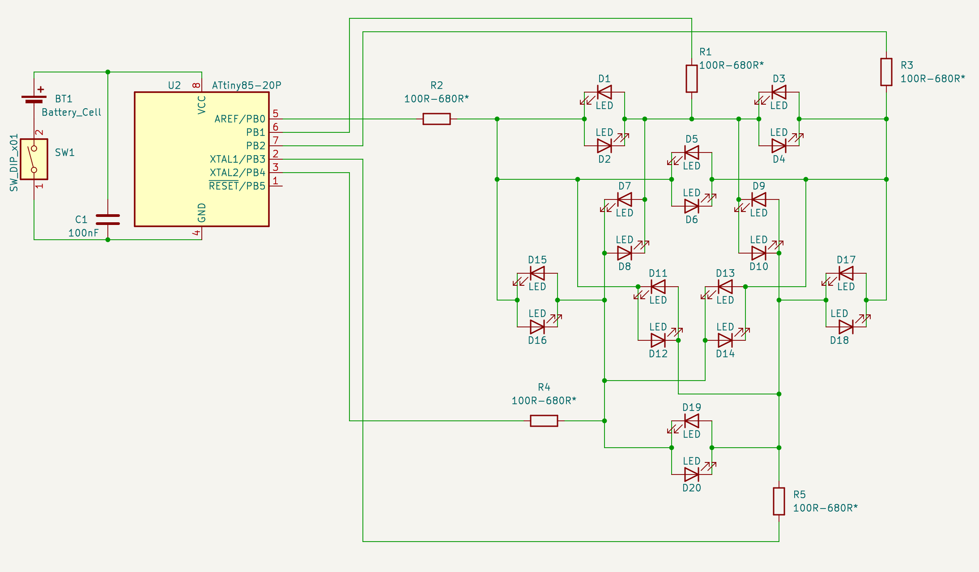Select LED D4 diode symbol
Viewport: 979px width, 572px height.
pos(779,146)
